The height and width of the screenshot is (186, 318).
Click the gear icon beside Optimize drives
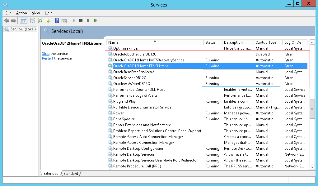110,48
